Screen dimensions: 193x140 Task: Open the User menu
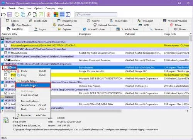(x=29, y=8)
